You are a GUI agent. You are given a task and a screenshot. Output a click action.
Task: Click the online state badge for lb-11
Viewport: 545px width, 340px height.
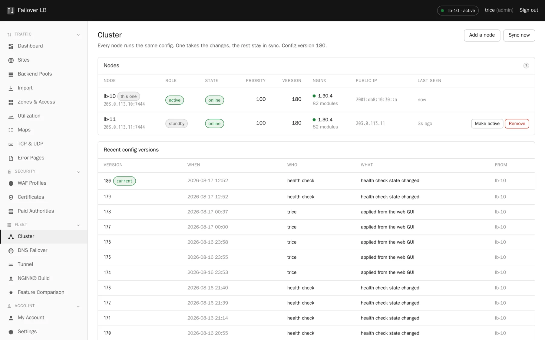214,123
